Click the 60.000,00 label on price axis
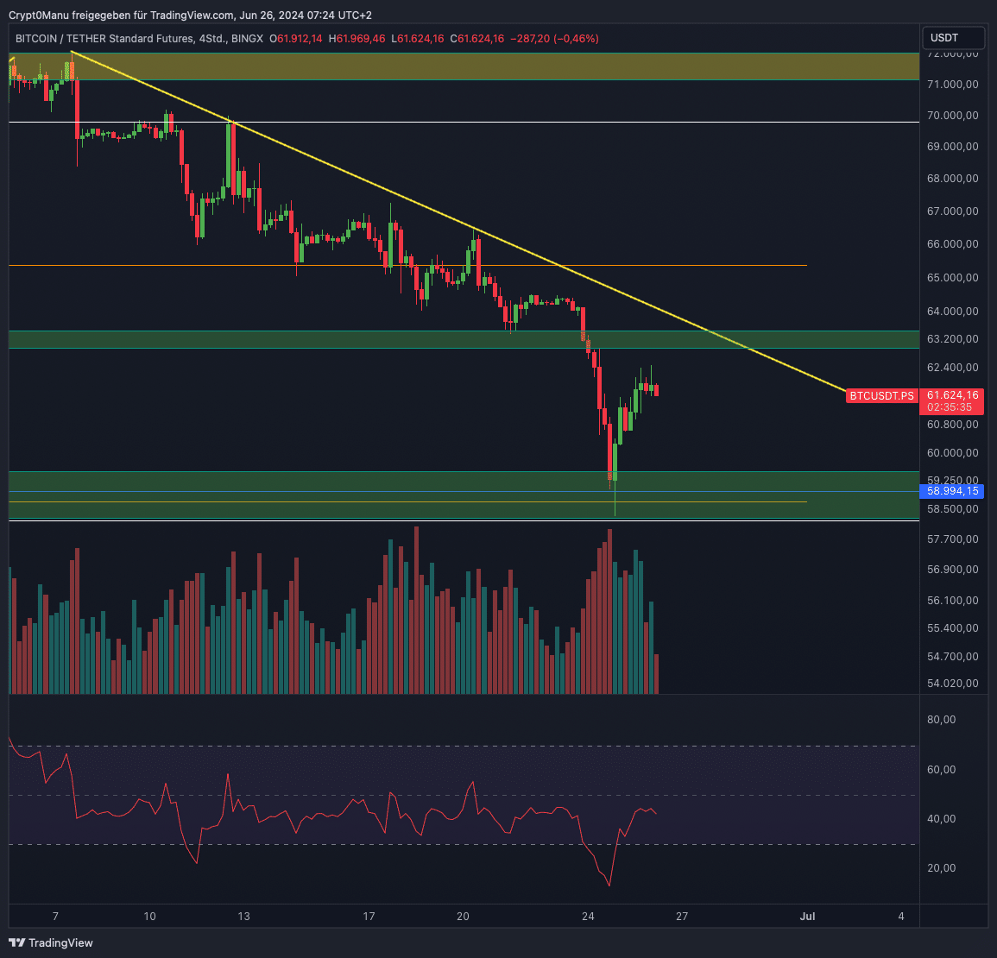This screenshot has height=958, width=997. pyautogui.click(x=952, y=453)
